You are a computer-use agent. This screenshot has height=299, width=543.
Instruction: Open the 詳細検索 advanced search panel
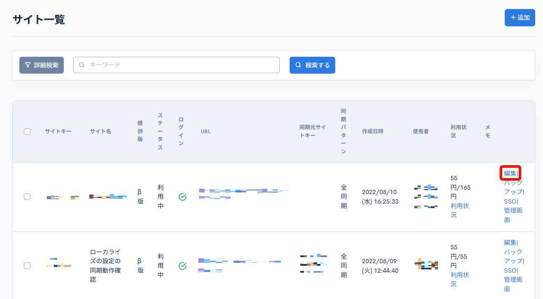point(41,65)
